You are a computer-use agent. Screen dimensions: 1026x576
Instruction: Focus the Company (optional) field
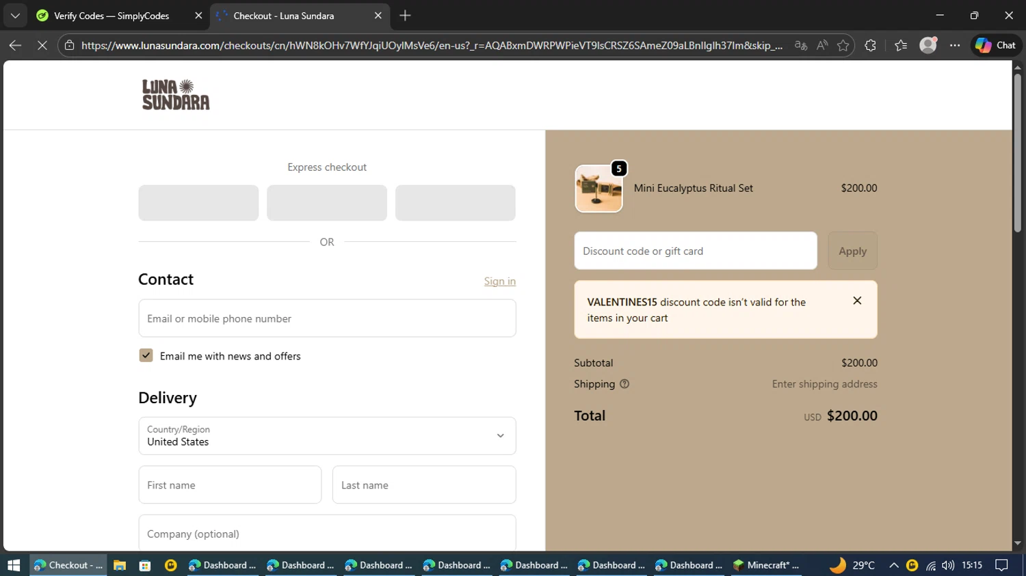pyautogui.click(x=327, y=533)
